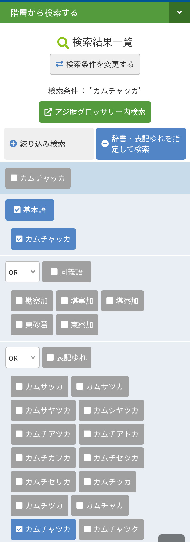This screenshot has height=542, width=190.
Task: Click the plus icon beside 絞り込み検索
Action: (13, 144)
